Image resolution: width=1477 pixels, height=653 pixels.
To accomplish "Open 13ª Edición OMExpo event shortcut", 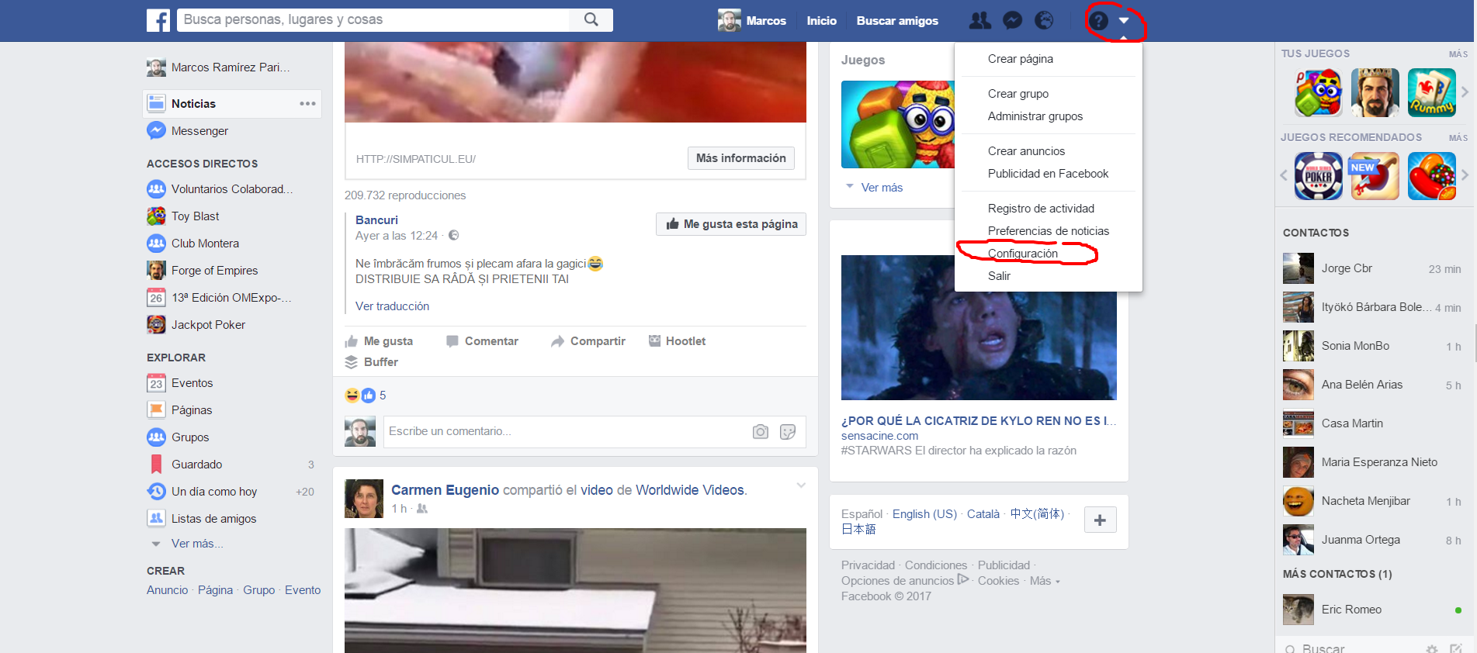I will click(x=232, y=298).
